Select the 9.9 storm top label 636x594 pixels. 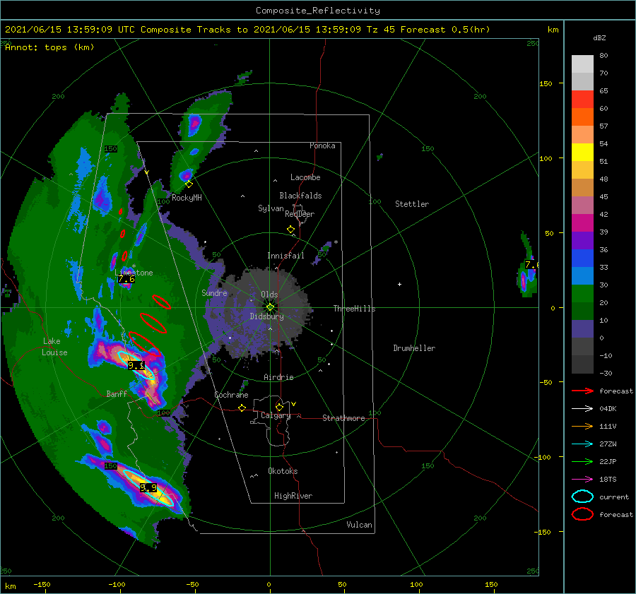point(148,487)
